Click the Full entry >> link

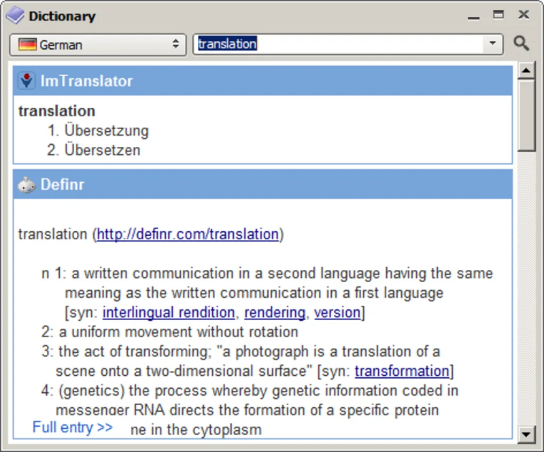tap(73, 428)
